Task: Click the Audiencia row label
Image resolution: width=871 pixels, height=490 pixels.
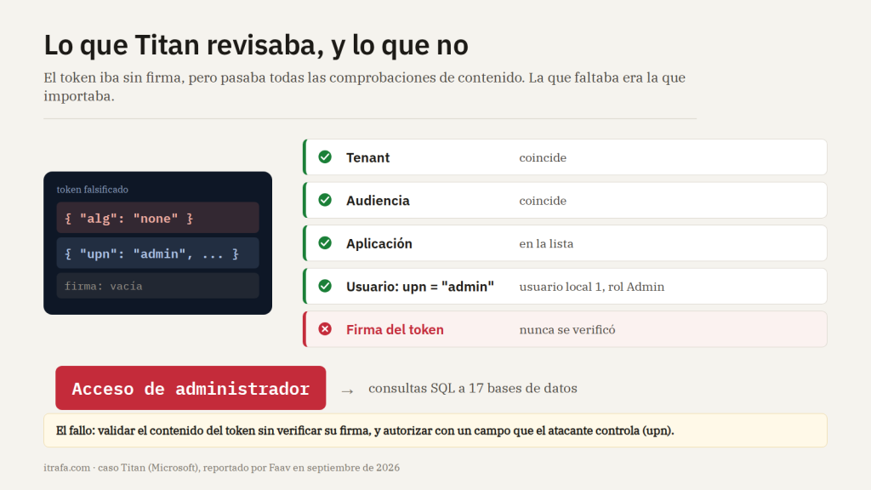Action: pyautogui.click(x=378, y=201)
